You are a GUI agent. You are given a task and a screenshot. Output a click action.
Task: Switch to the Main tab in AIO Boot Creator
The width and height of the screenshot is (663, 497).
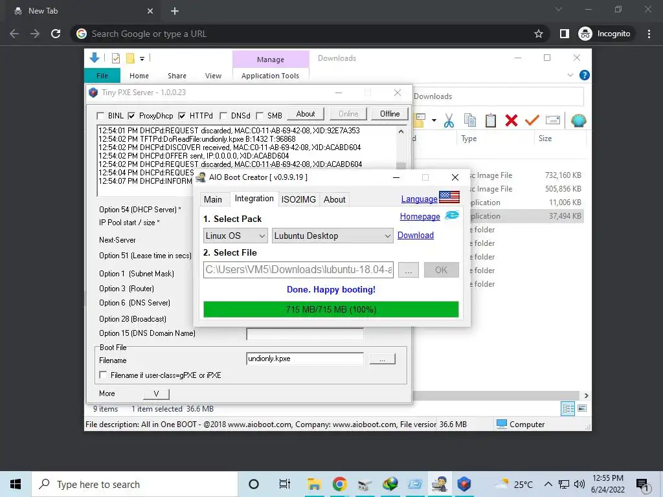point(212,199)
